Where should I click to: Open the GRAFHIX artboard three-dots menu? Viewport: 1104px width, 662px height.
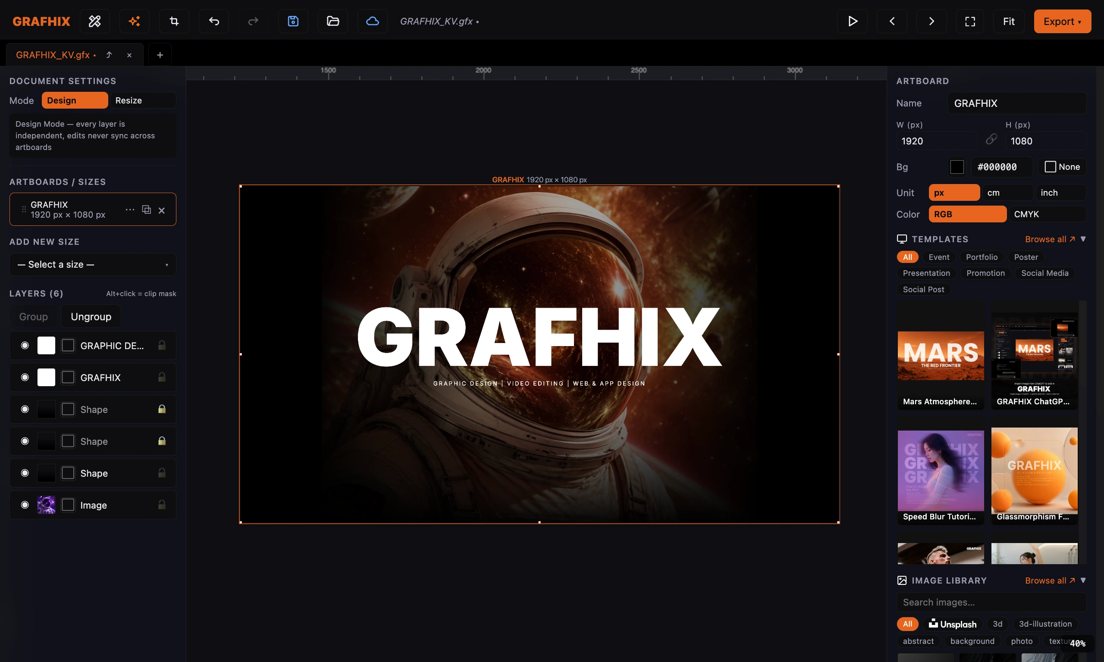tap(130, 209)
